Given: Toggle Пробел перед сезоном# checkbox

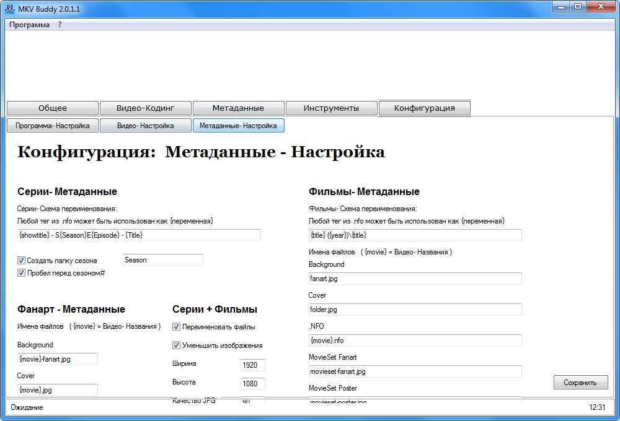Looking at the screenshot, I should 21,273.
